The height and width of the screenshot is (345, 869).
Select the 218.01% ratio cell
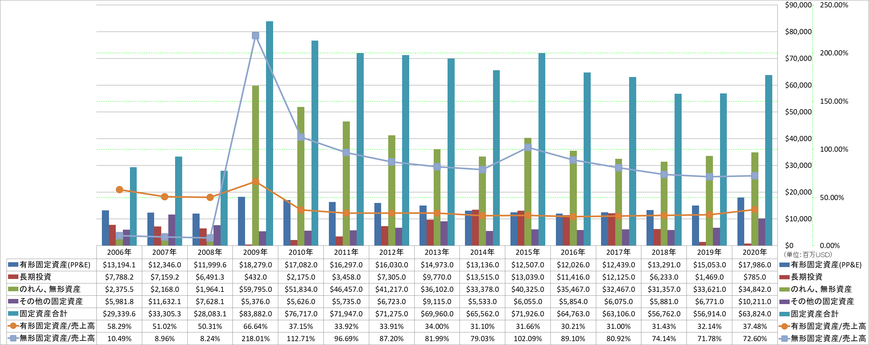[255, 338]
